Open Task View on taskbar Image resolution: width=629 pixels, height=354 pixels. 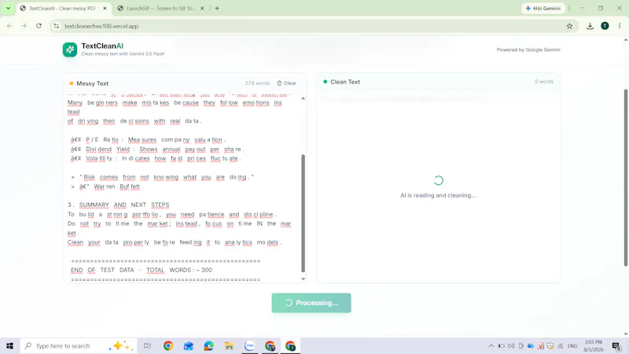pos(147,345)
